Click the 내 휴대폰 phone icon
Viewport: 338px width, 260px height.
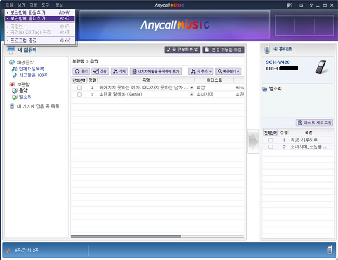[267, 49]
